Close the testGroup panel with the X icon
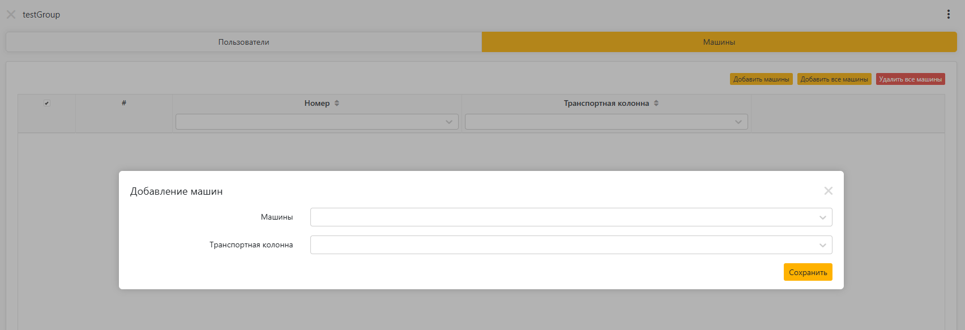 [x=11, y=15]
